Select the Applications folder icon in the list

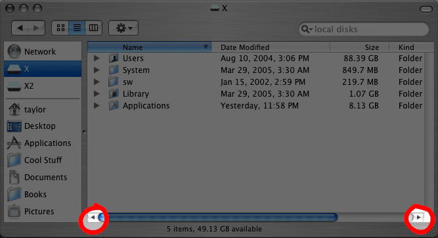click(x=114, y=105)
